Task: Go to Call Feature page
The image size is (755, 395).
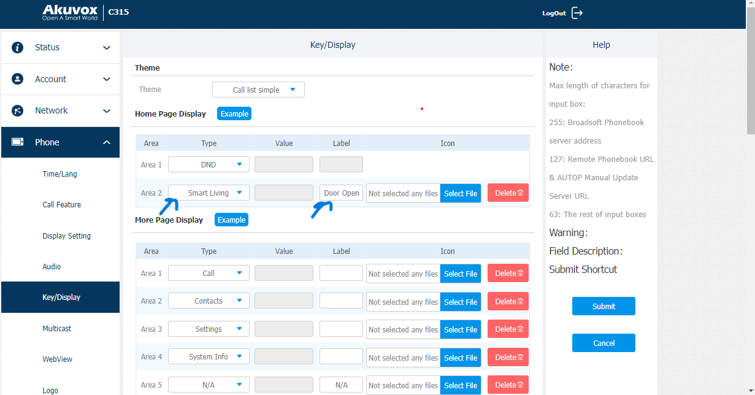Action: 61,205
